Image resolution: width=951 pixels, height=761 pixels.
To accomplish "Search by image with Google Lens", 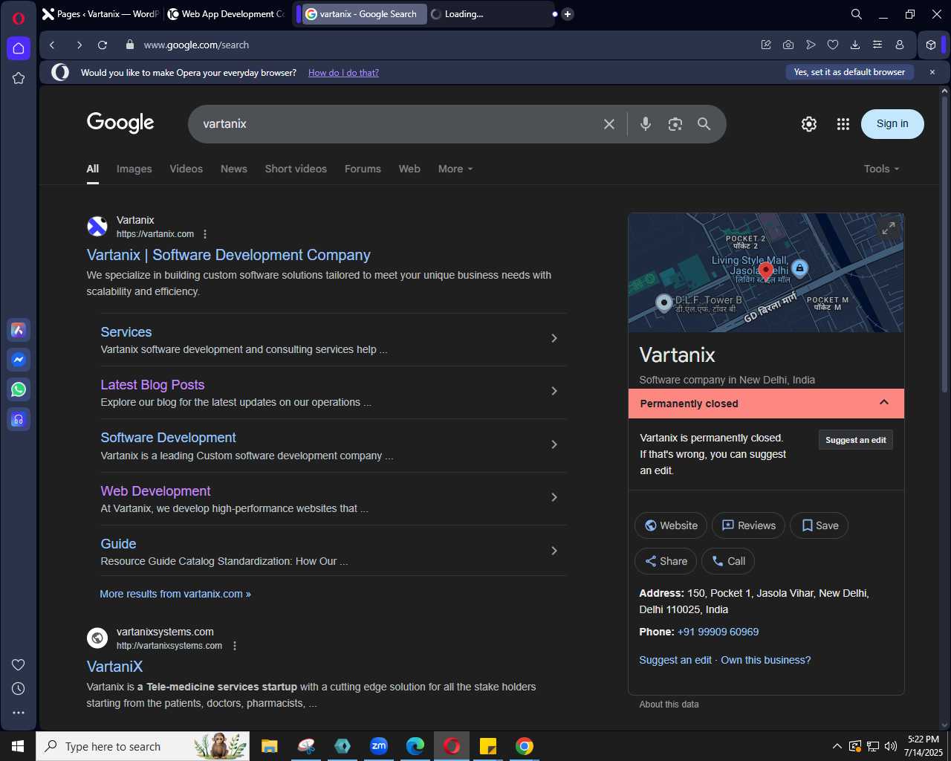I will [675, 124].
